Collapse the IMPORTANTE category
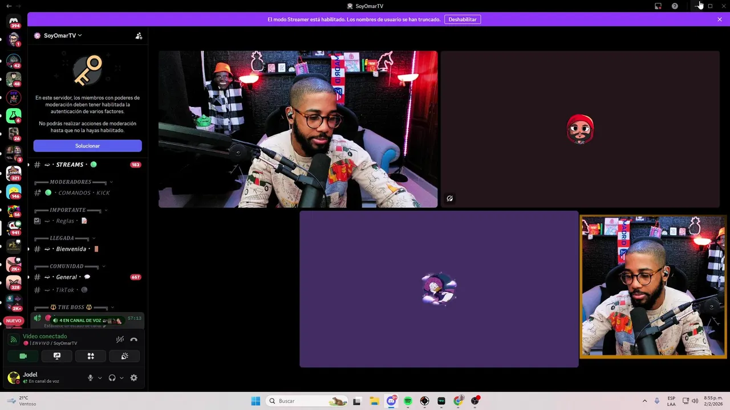The image size is (730, 410). click(71, 210)
